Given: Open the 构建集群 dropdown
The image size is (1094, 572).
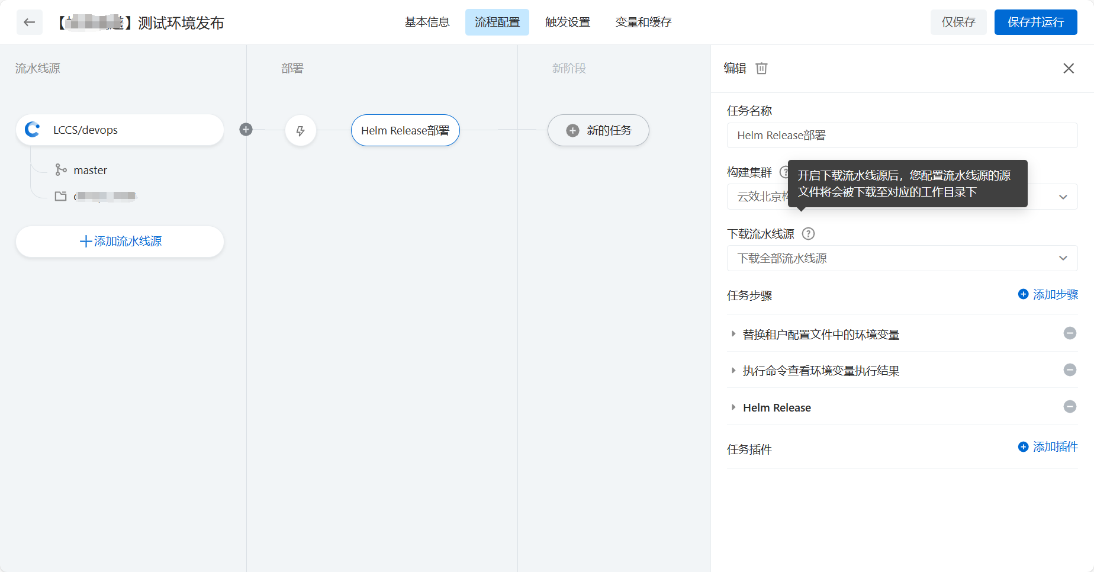Looking at the screenshot, I should pos(902,197).
